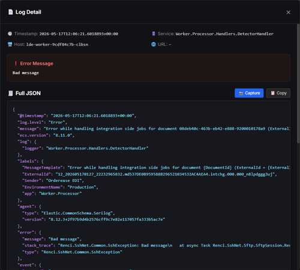Click the red exclamation Error Message icon
This screenshot has width=300, height=270.
click(x=16, y=63)
